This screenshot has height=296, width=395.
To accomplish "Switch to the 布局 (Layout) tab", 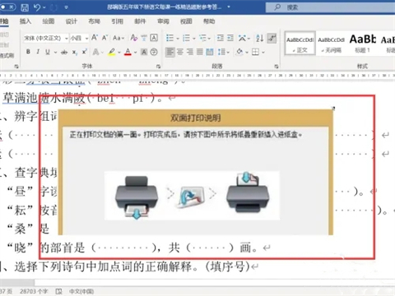I will (x=94, y=21).
